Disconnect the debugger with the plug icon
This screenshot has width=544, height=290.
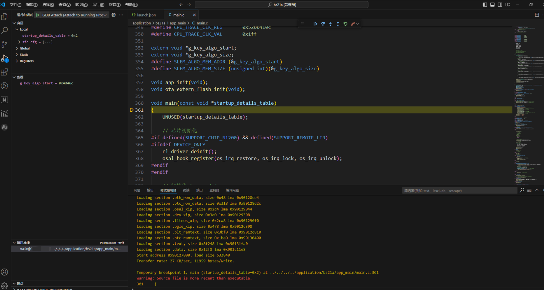pyautogui.click(x=353, y=24)
